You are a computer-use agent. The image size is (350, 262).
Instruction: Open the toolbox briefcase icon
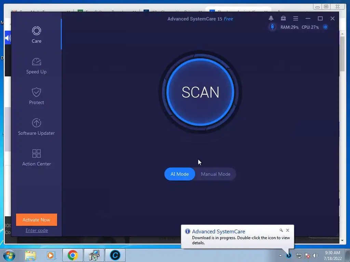pyautogui.click(x=283, y=18)
